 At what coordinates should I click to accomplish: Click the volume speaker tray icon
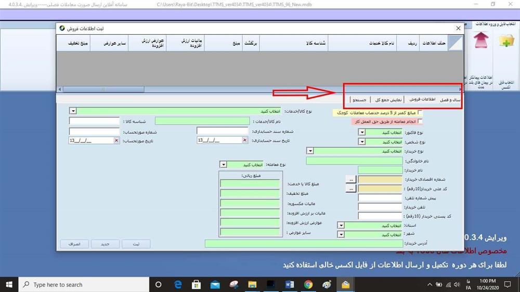coord(457,284)
